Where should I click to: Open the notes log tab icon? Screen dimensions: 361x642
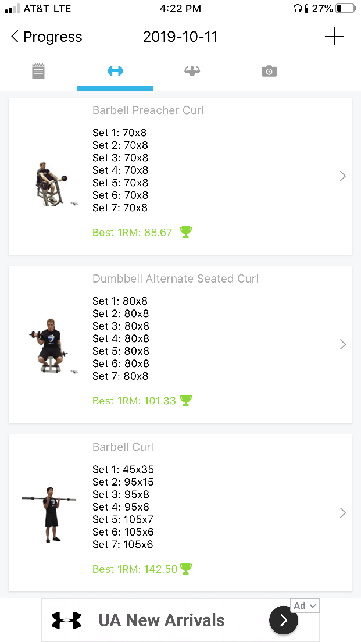pos(38,72)
